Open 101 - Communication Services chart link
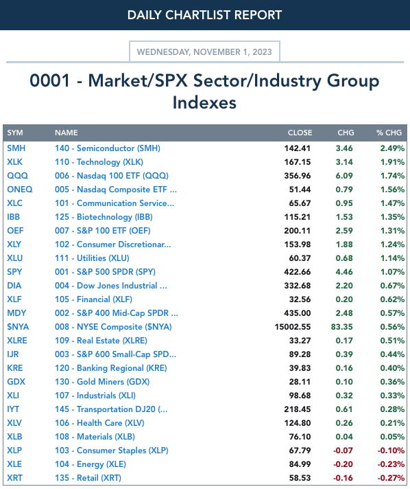The height and width of the screenshot is (489, 410). [x=114, y=203]
